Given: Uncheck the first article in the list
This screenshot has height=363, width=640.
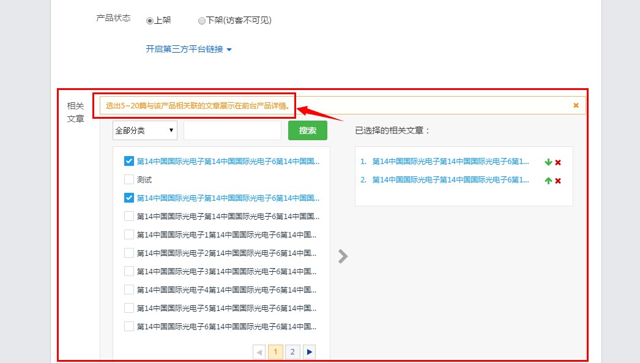Looking at the screenshot, I should [x=129, y=161].
